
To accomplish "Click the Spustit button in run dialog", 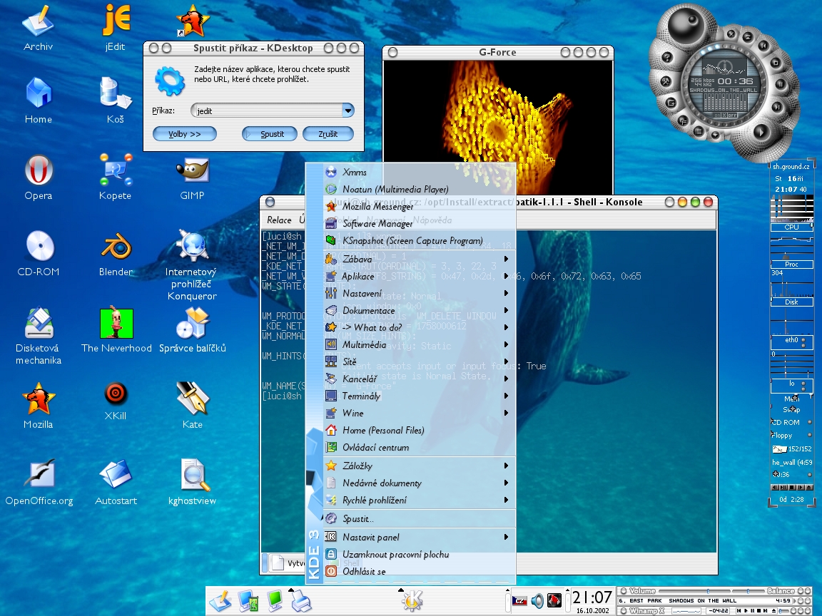I will point(270,134).
